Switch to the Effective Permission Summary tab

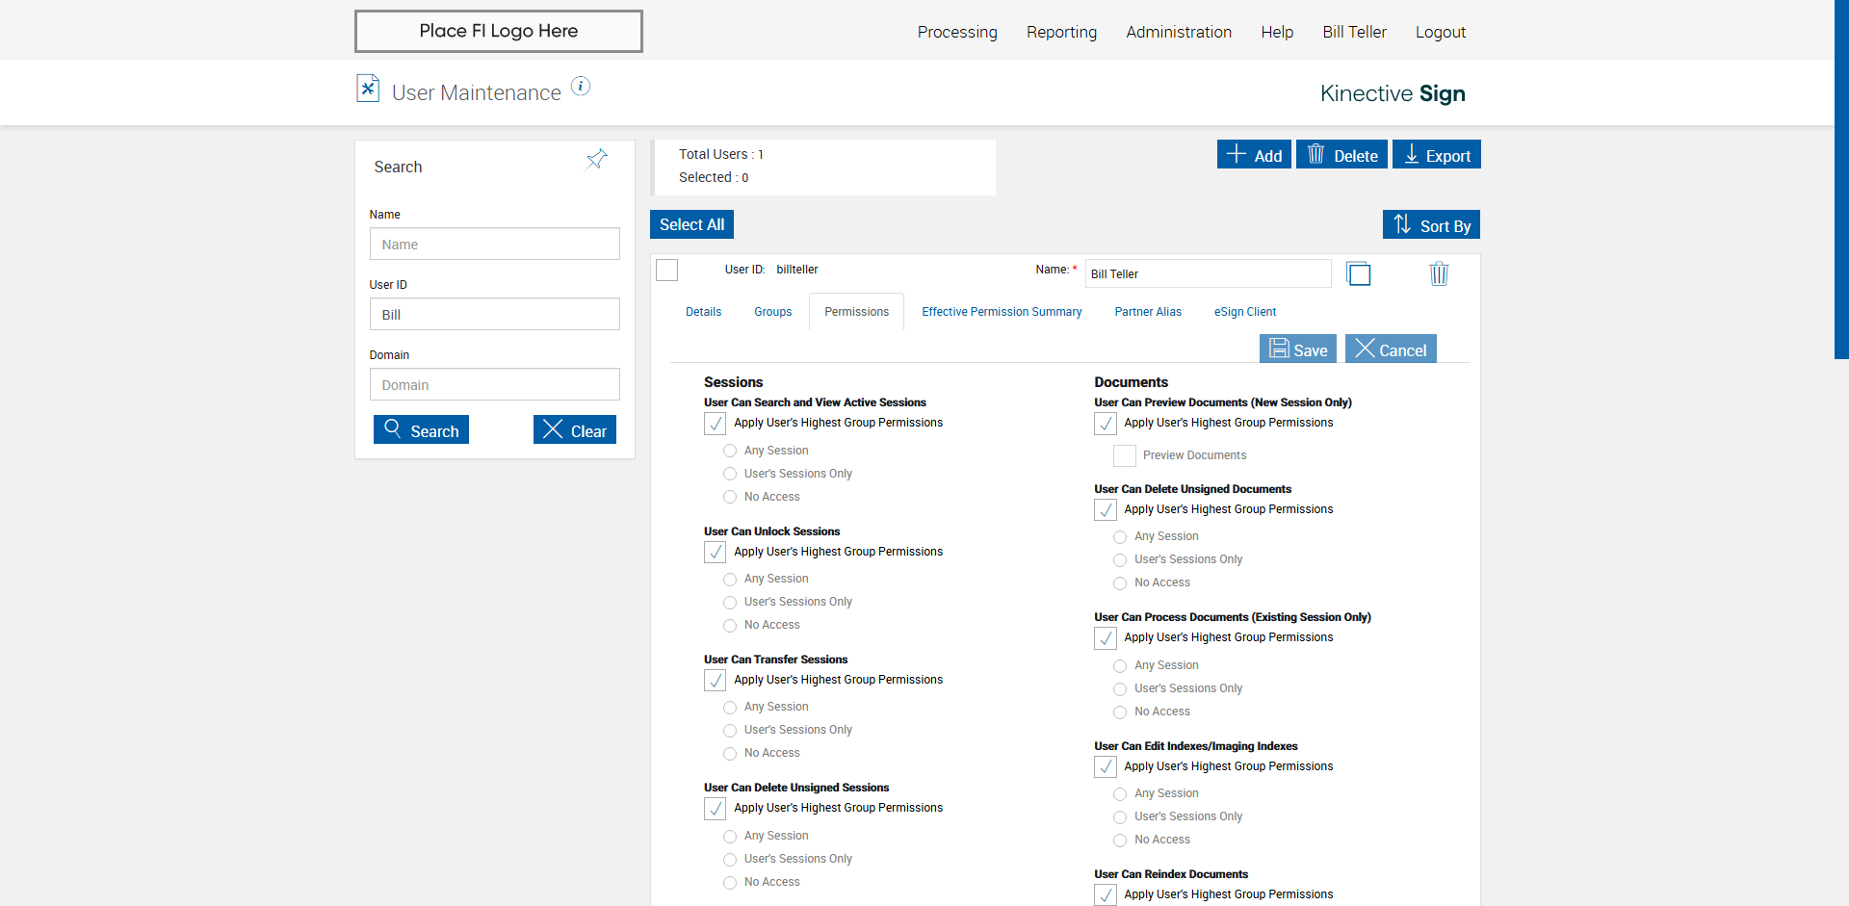(x=1002, y=312)
